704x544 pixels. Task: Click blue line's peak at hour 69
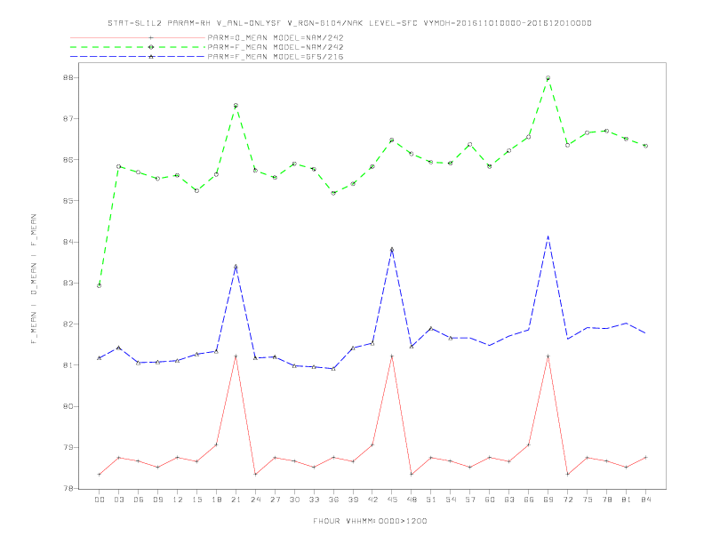[x=548, y=236]
